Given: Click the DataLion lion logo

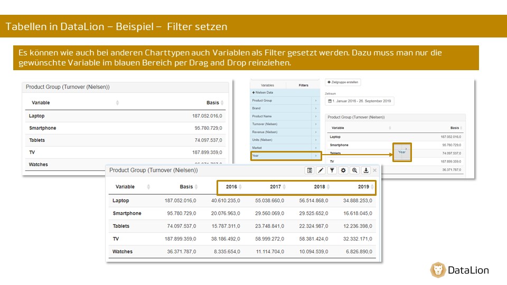Looking at the screenshot, I should (x=438, y=270).
